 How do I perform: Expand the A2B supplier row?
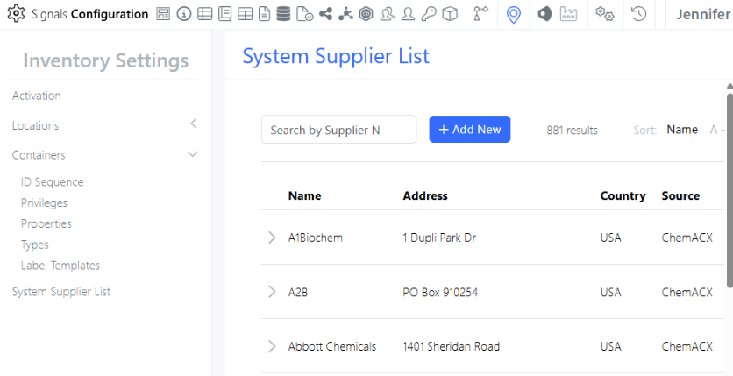click(x=272, y=292)
